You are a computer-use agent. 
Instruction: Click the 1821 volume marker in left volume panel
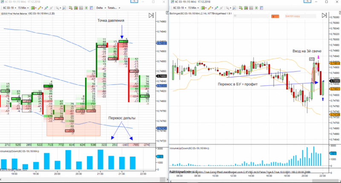[160, 157]
